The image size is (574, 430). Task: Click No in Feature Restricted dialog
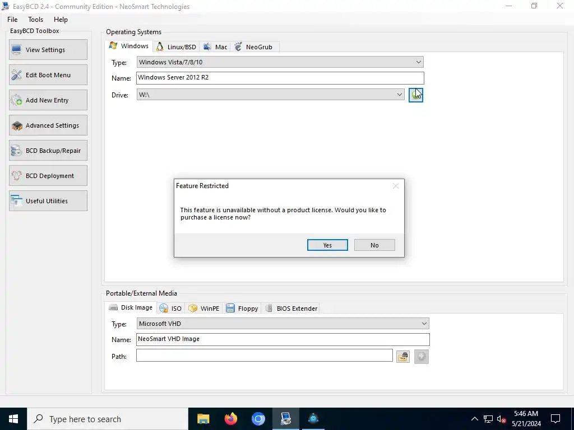point(374,245)
